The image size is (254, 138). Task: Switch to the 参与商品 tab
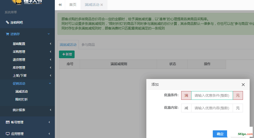[88, 45]
